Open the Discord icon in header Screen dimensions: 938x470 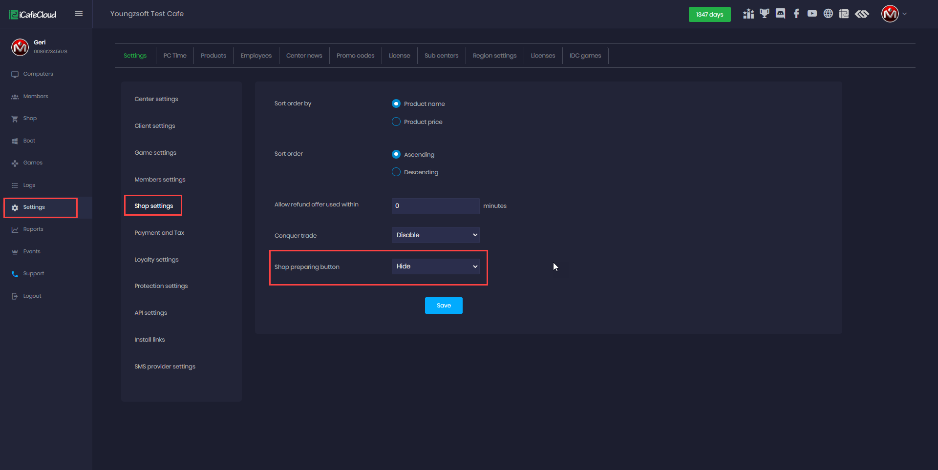pos(780,14)
